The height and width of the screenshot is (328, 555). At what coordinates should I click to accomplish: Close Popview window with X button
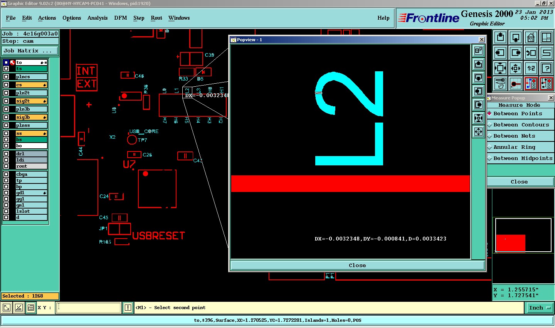tap(482, 40)
